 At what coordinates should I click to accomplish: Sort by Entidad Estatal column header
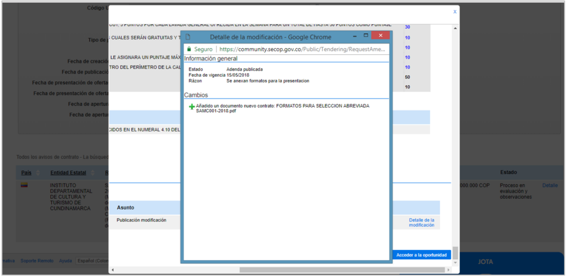coord(68,173)
